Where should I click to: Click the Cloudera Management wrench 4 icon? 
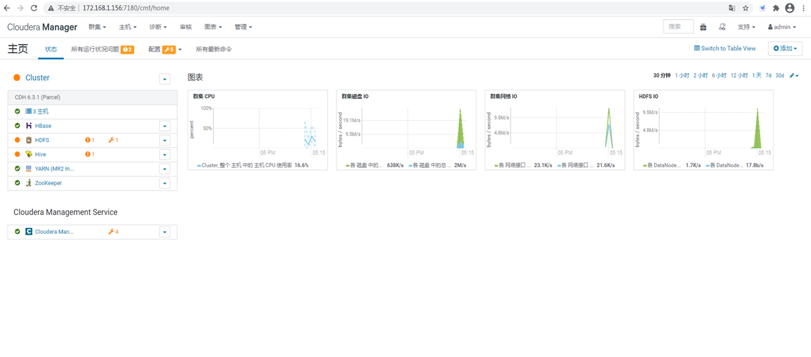(x=114, y=232)
